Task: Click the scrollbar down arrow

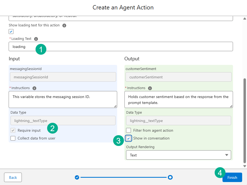Action: (x=245, y=166)
